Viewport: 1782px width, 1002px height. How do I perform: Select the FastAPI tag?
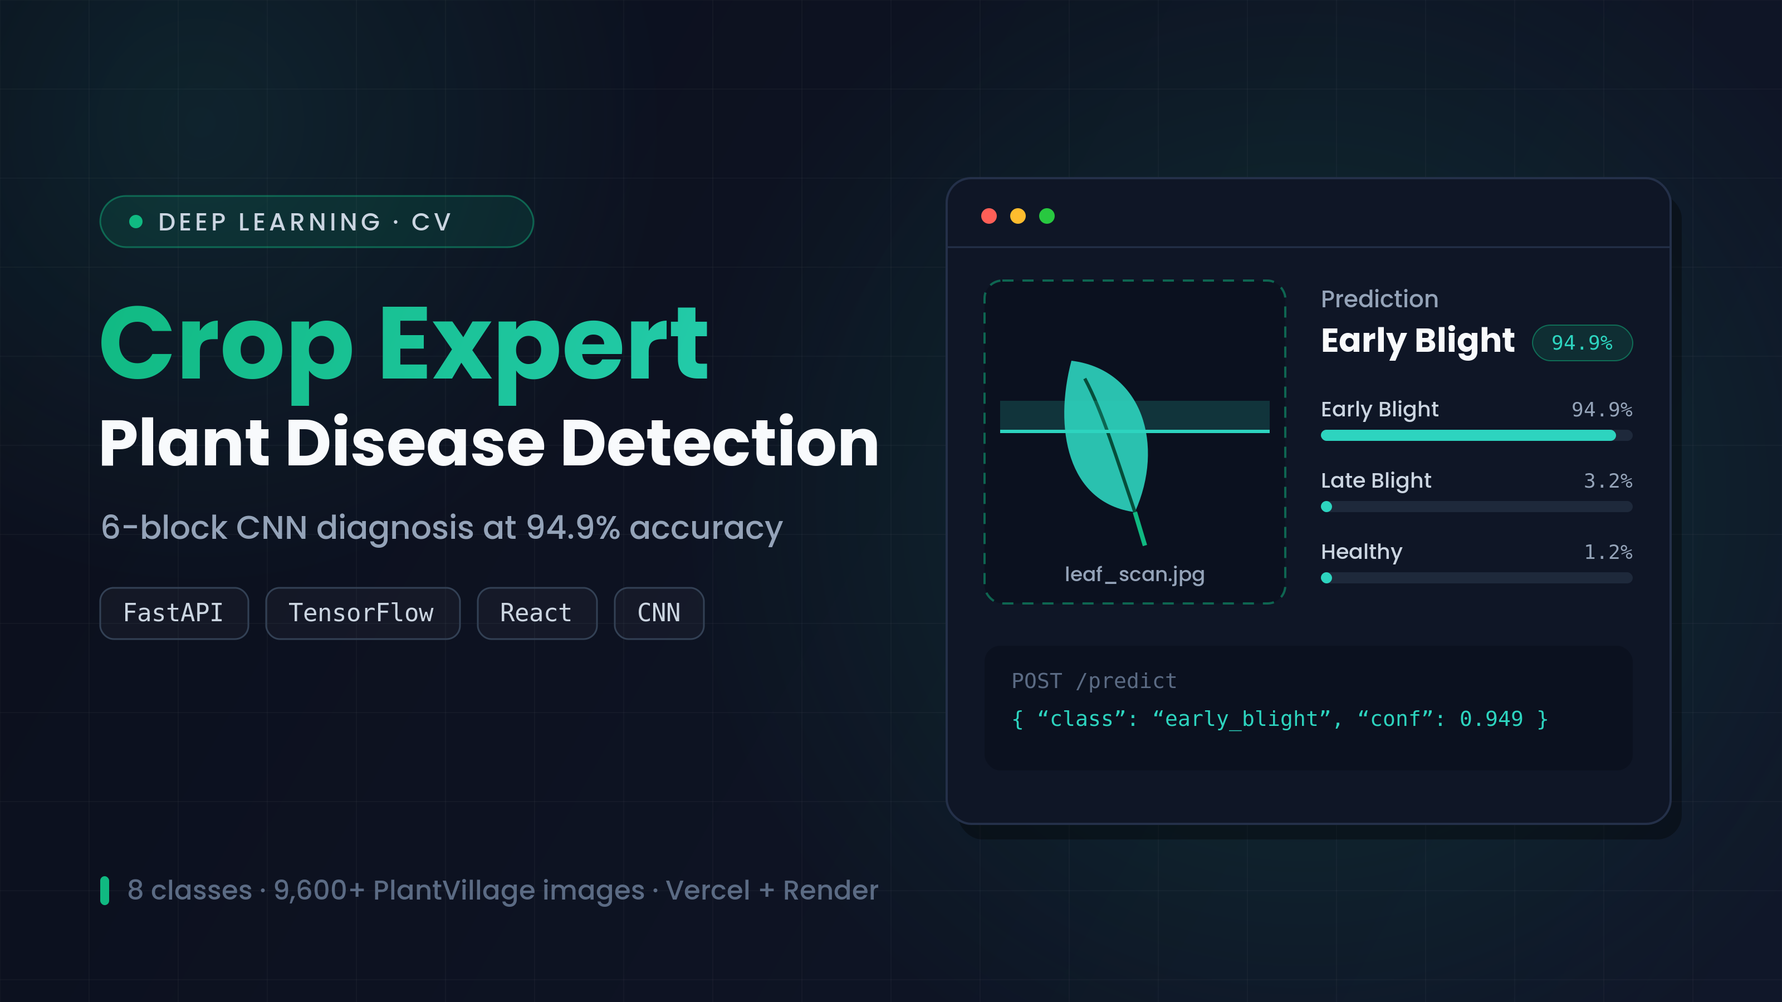(x=174, y=613)
